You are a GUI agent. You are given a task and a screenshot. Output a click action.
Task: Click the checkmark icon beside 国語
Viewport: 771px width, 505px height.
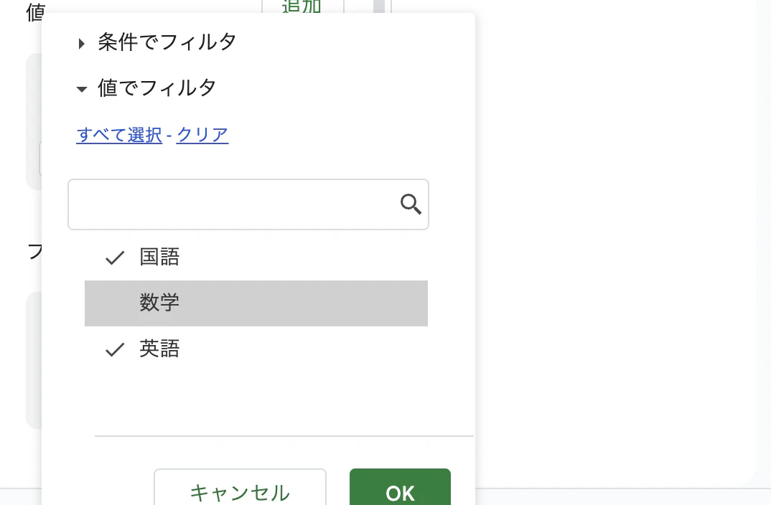pyautogui.click(x=114, y=257)
